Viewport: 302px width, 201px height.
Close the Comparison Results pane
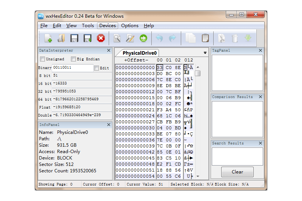[x=260, y=97]
